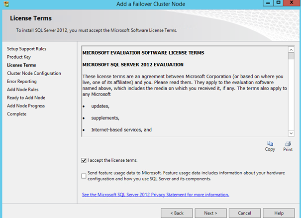Image resolution: width=301 pixels, height=218 pixels.
Task: Open Help for this page
Action: 279,213
